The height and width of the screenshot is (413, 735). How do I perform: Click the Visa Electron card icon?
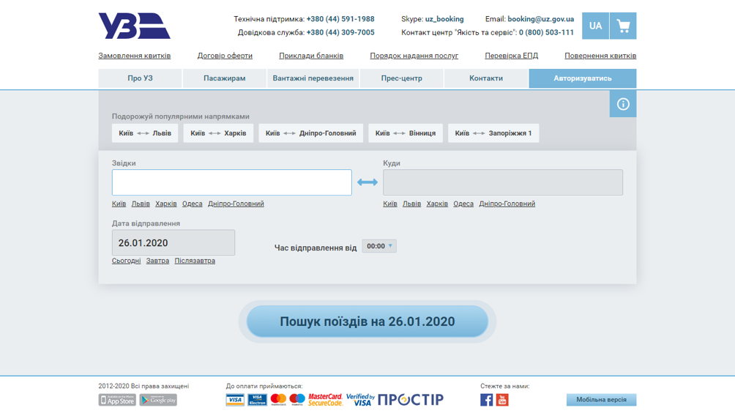(x=258, y=400)
